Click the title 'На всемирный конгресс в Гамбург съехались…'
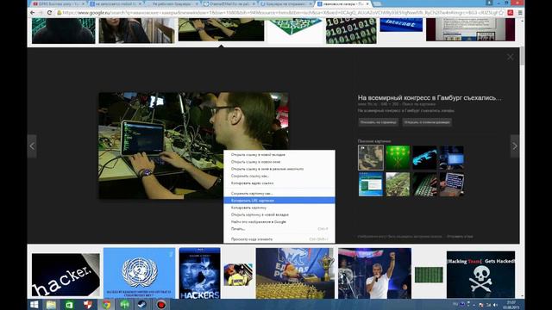The width and height of the screenshot is (552, 310). 430,97
